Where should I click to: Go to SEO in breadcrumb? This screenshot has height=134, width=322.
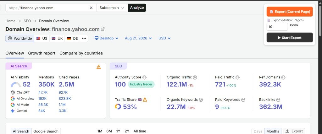pos(27,21)
